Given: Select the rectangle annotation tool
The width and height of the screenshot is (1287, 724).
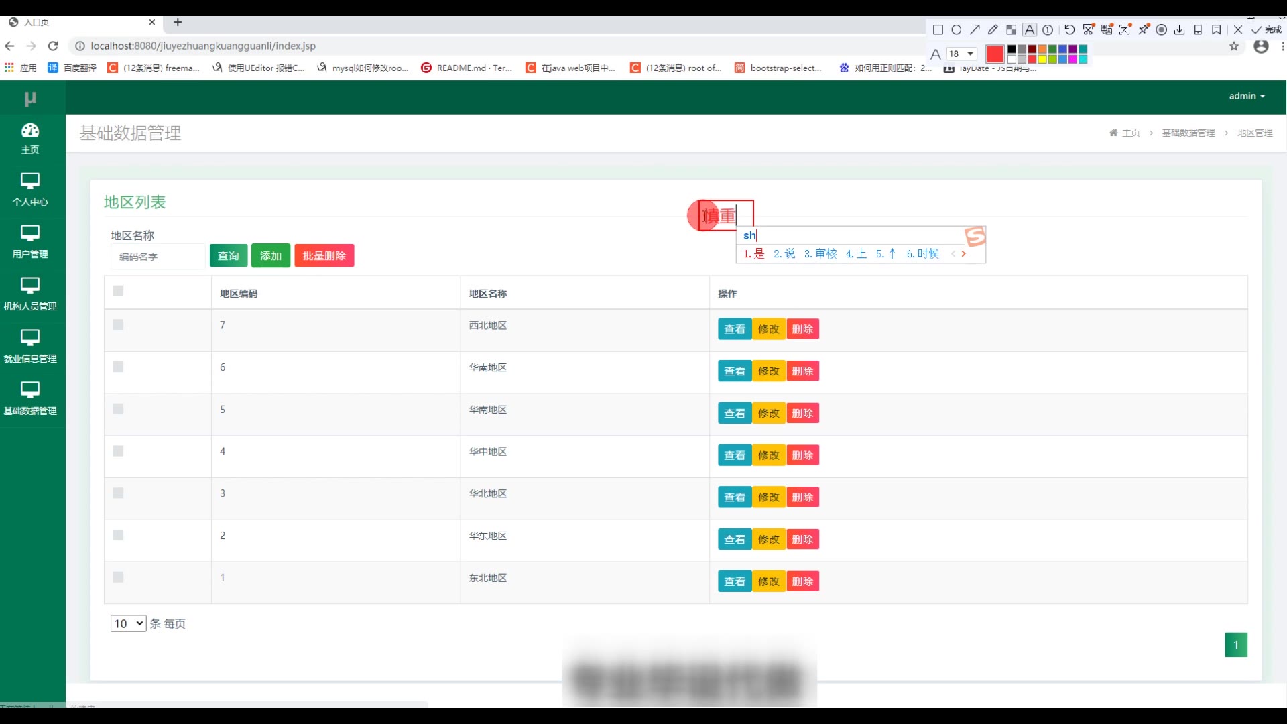Looking at the screenshot, I should tap(938, 29).
